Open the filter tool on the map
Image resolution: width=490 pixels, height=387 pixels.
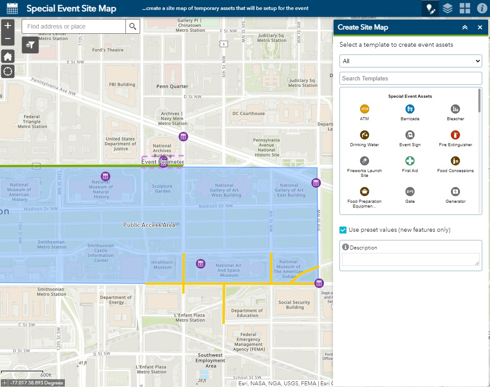(30, 45)
